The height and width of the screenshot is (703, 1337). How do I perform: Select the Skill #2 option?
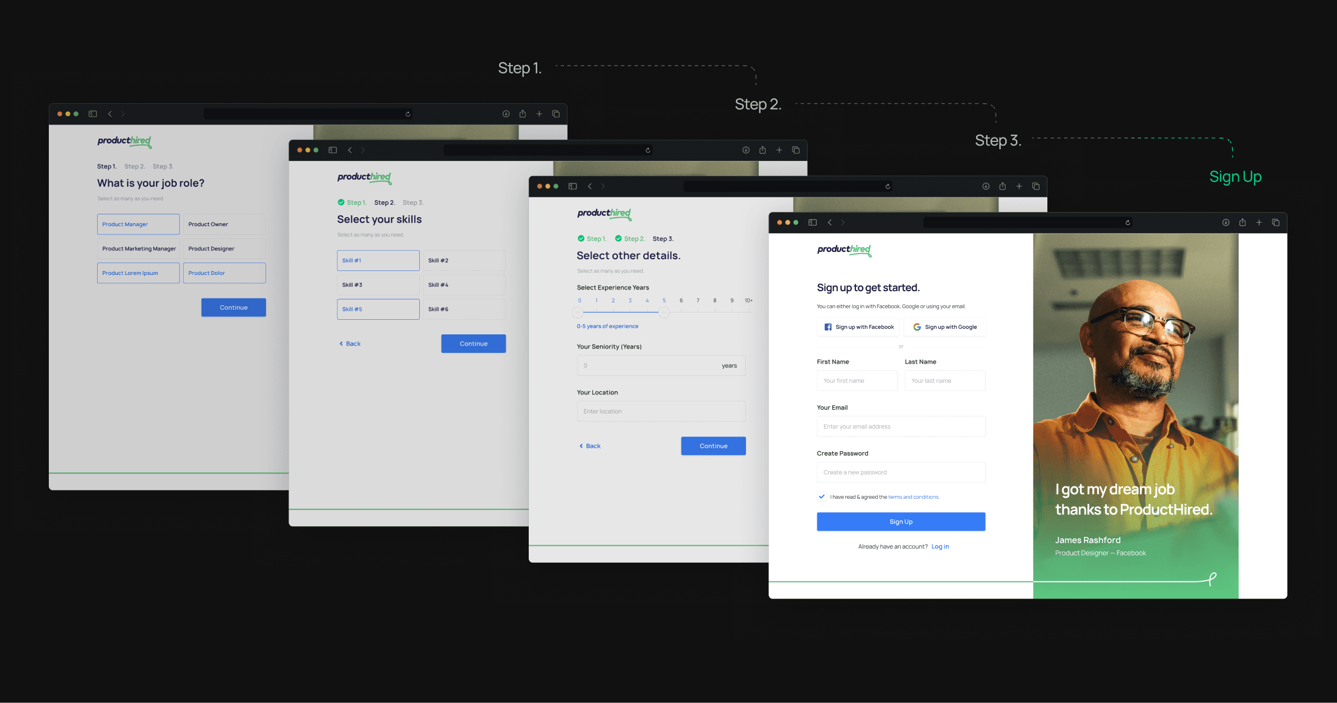(x=464, y=260)
